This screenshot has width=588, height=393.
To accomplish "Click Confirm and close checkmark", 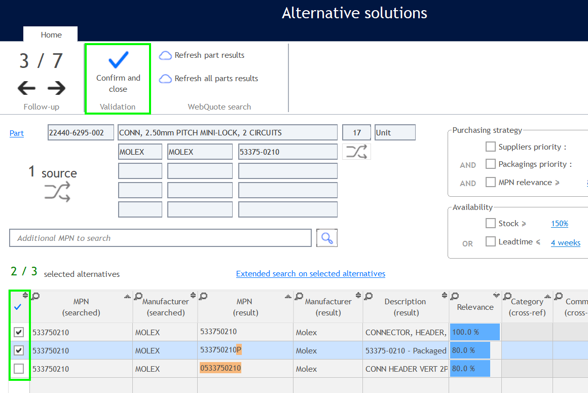I will coord(118,61).
